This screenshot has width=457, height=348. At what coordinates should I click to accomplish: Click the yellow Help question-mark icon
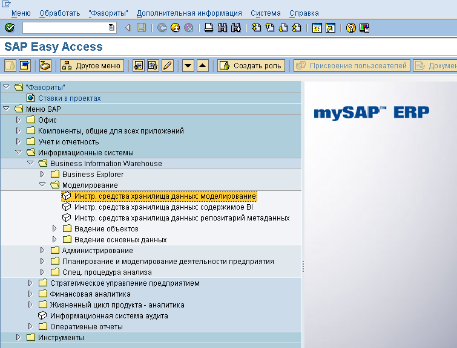pyautogui.click(x=351, y=28)
